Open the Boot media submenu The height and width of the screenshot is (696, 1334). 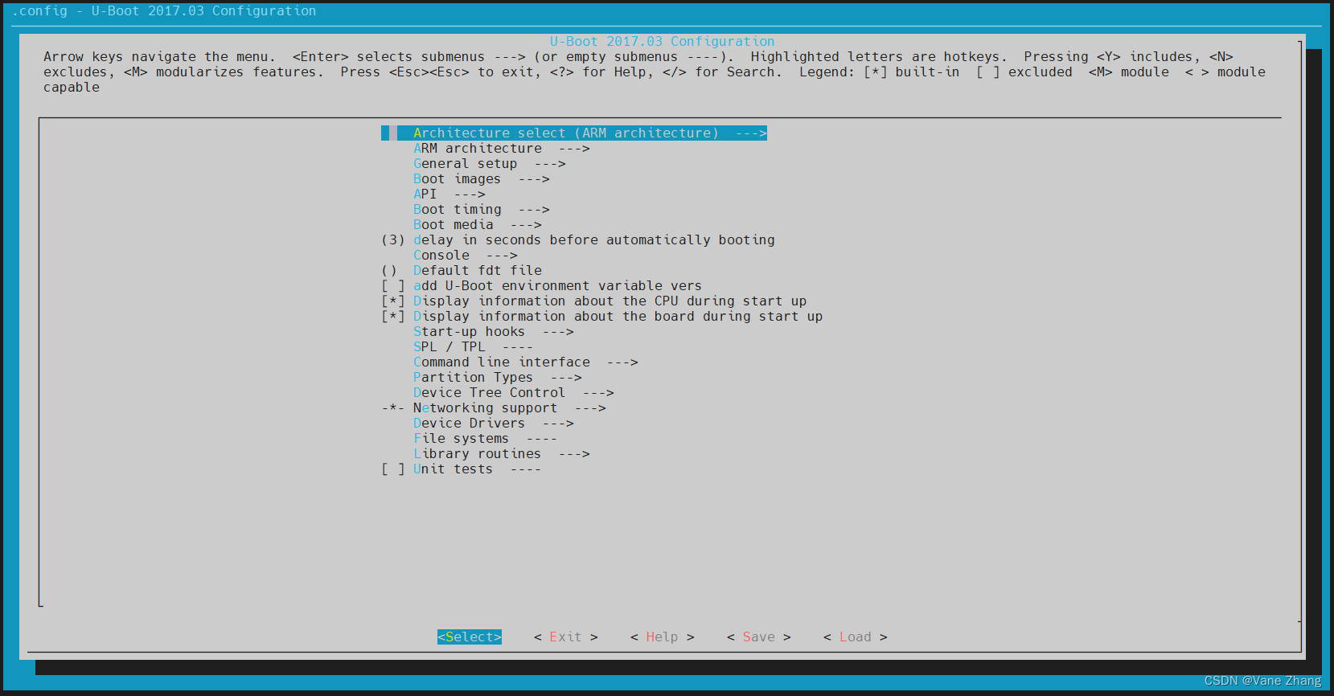pyautogui.click(x=478, y=224)
